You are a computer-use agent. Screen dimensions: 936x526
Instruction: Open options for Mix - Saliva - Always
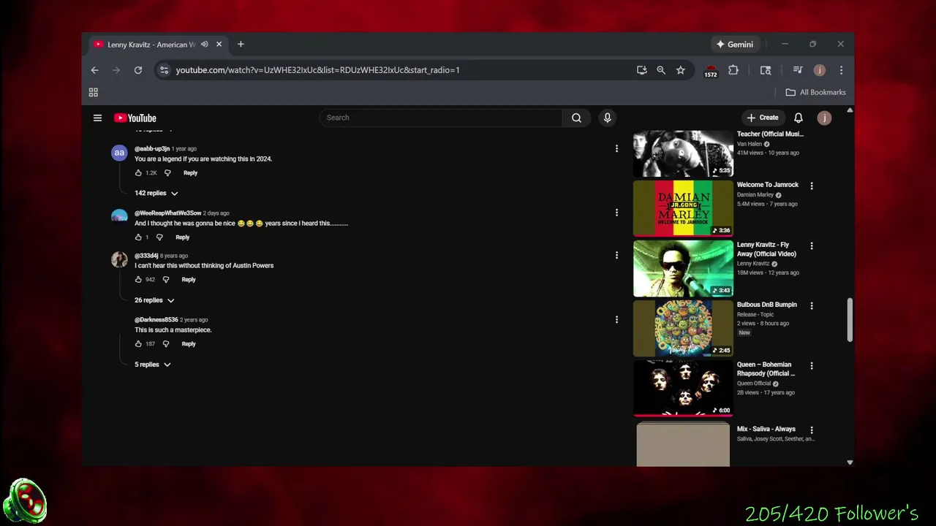pyautogui.click(x=811, y=430)
